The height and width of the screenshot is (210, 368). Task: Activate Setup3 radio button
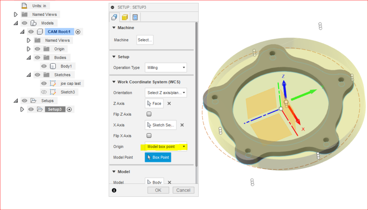(69, 109)
